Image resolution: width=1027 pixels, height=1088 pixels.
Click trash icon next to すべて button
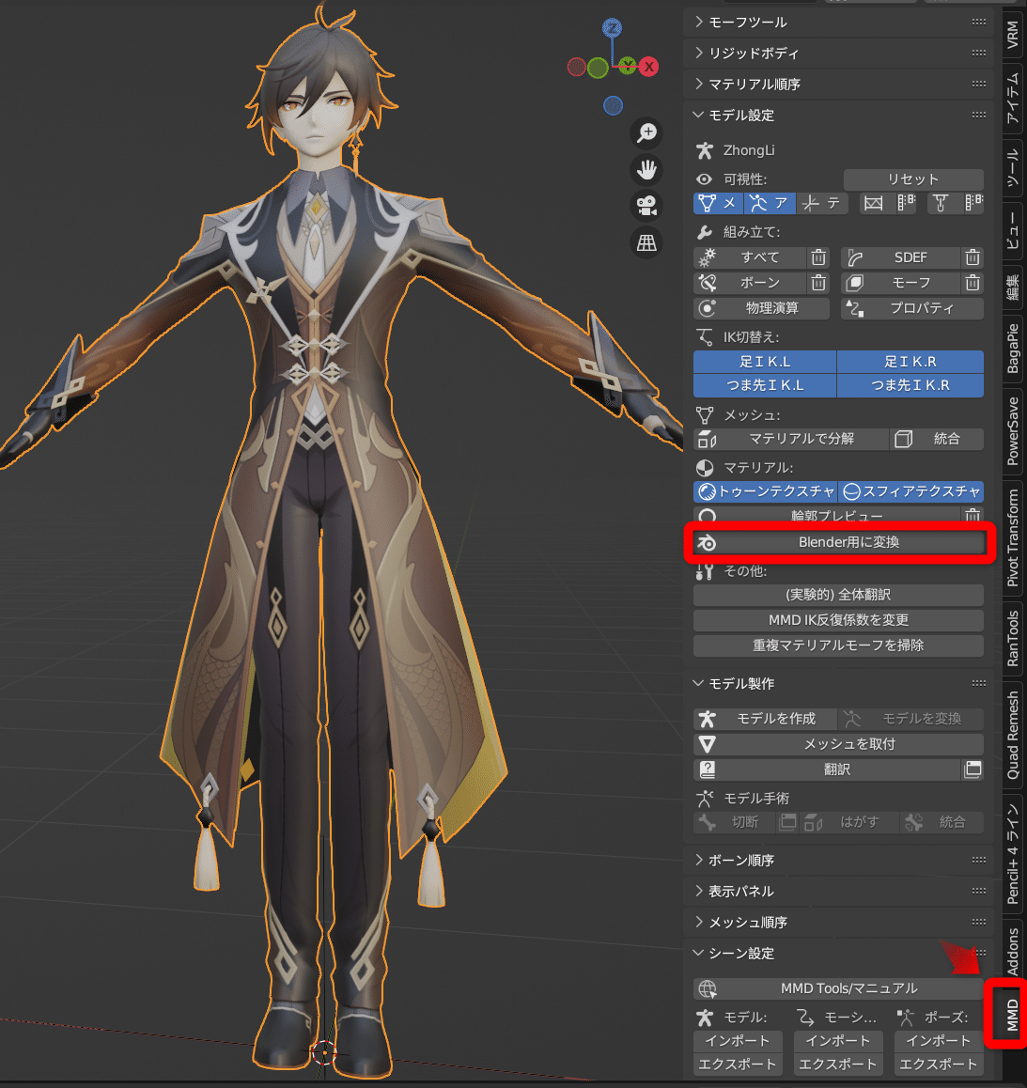818,257
